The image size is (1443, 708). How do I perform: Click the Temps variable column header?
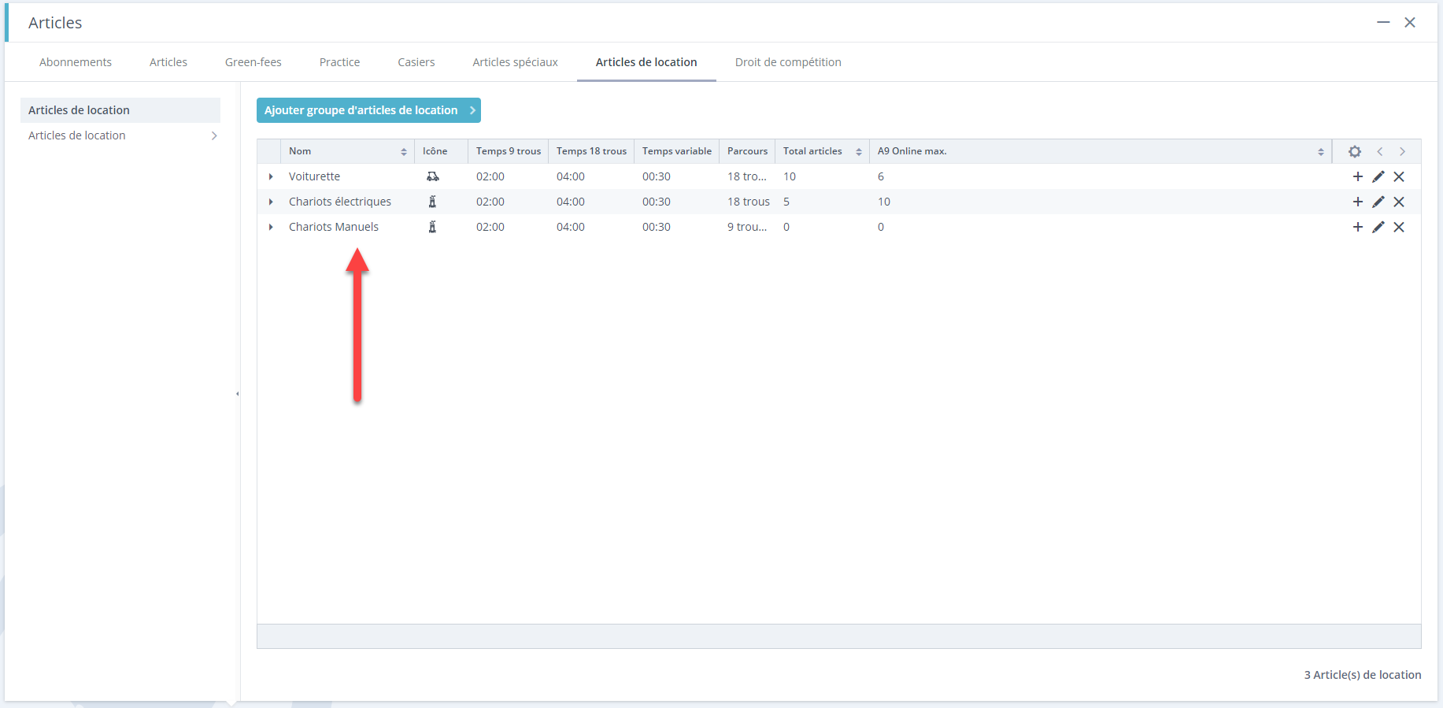tap(677, 151)
